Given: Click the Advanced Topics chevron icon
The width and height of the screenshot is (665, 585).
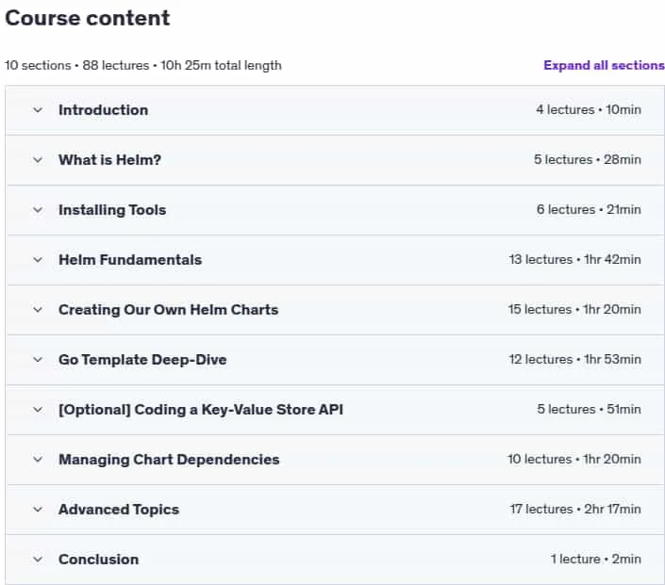Looking at the screenshot, I should [38, 510].
